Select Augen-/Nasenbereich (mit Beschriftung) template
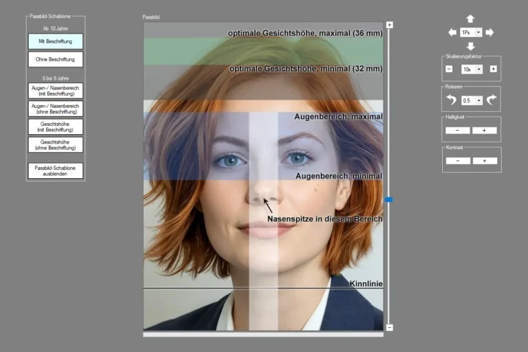 [56, 91]
